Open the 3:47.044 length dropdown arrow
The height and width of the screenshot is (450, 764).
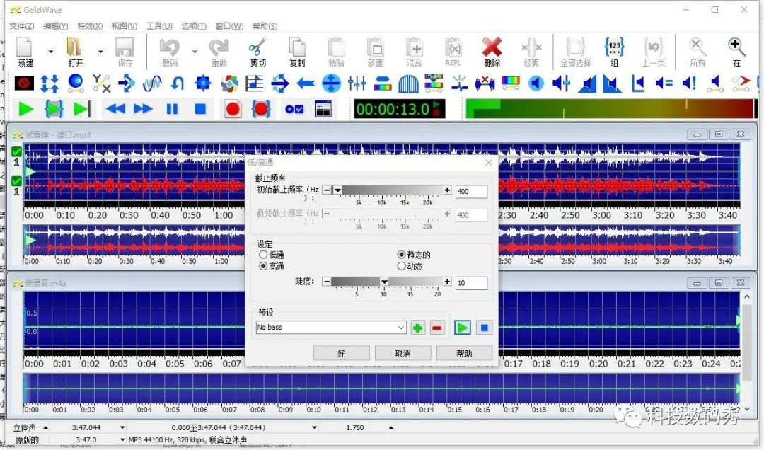pos(122,427)
